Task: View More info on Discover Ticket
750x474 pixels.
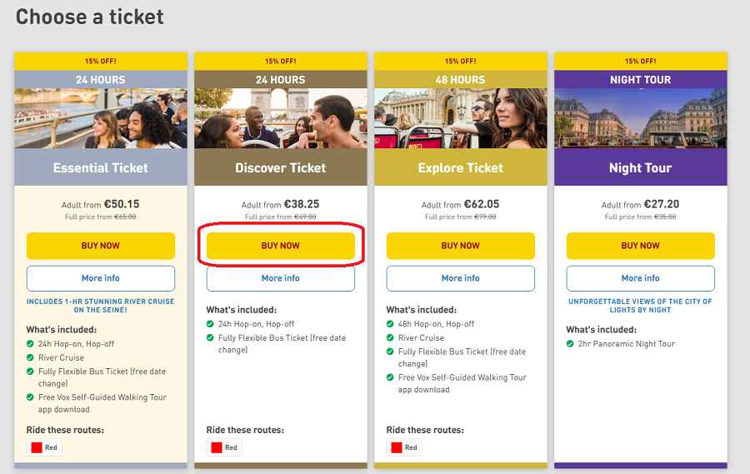Action: pyautogui.click(x=281, y=278)
